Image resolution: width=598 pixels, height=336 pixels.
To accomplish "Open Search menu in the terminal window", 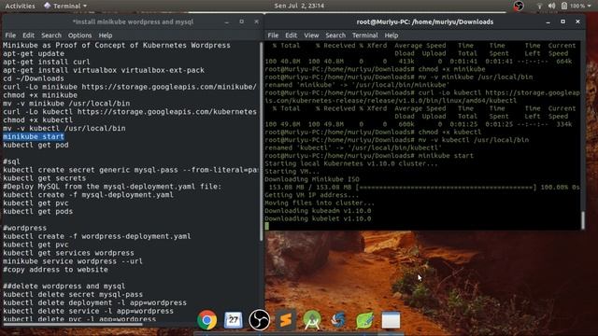I will [335, 35].
